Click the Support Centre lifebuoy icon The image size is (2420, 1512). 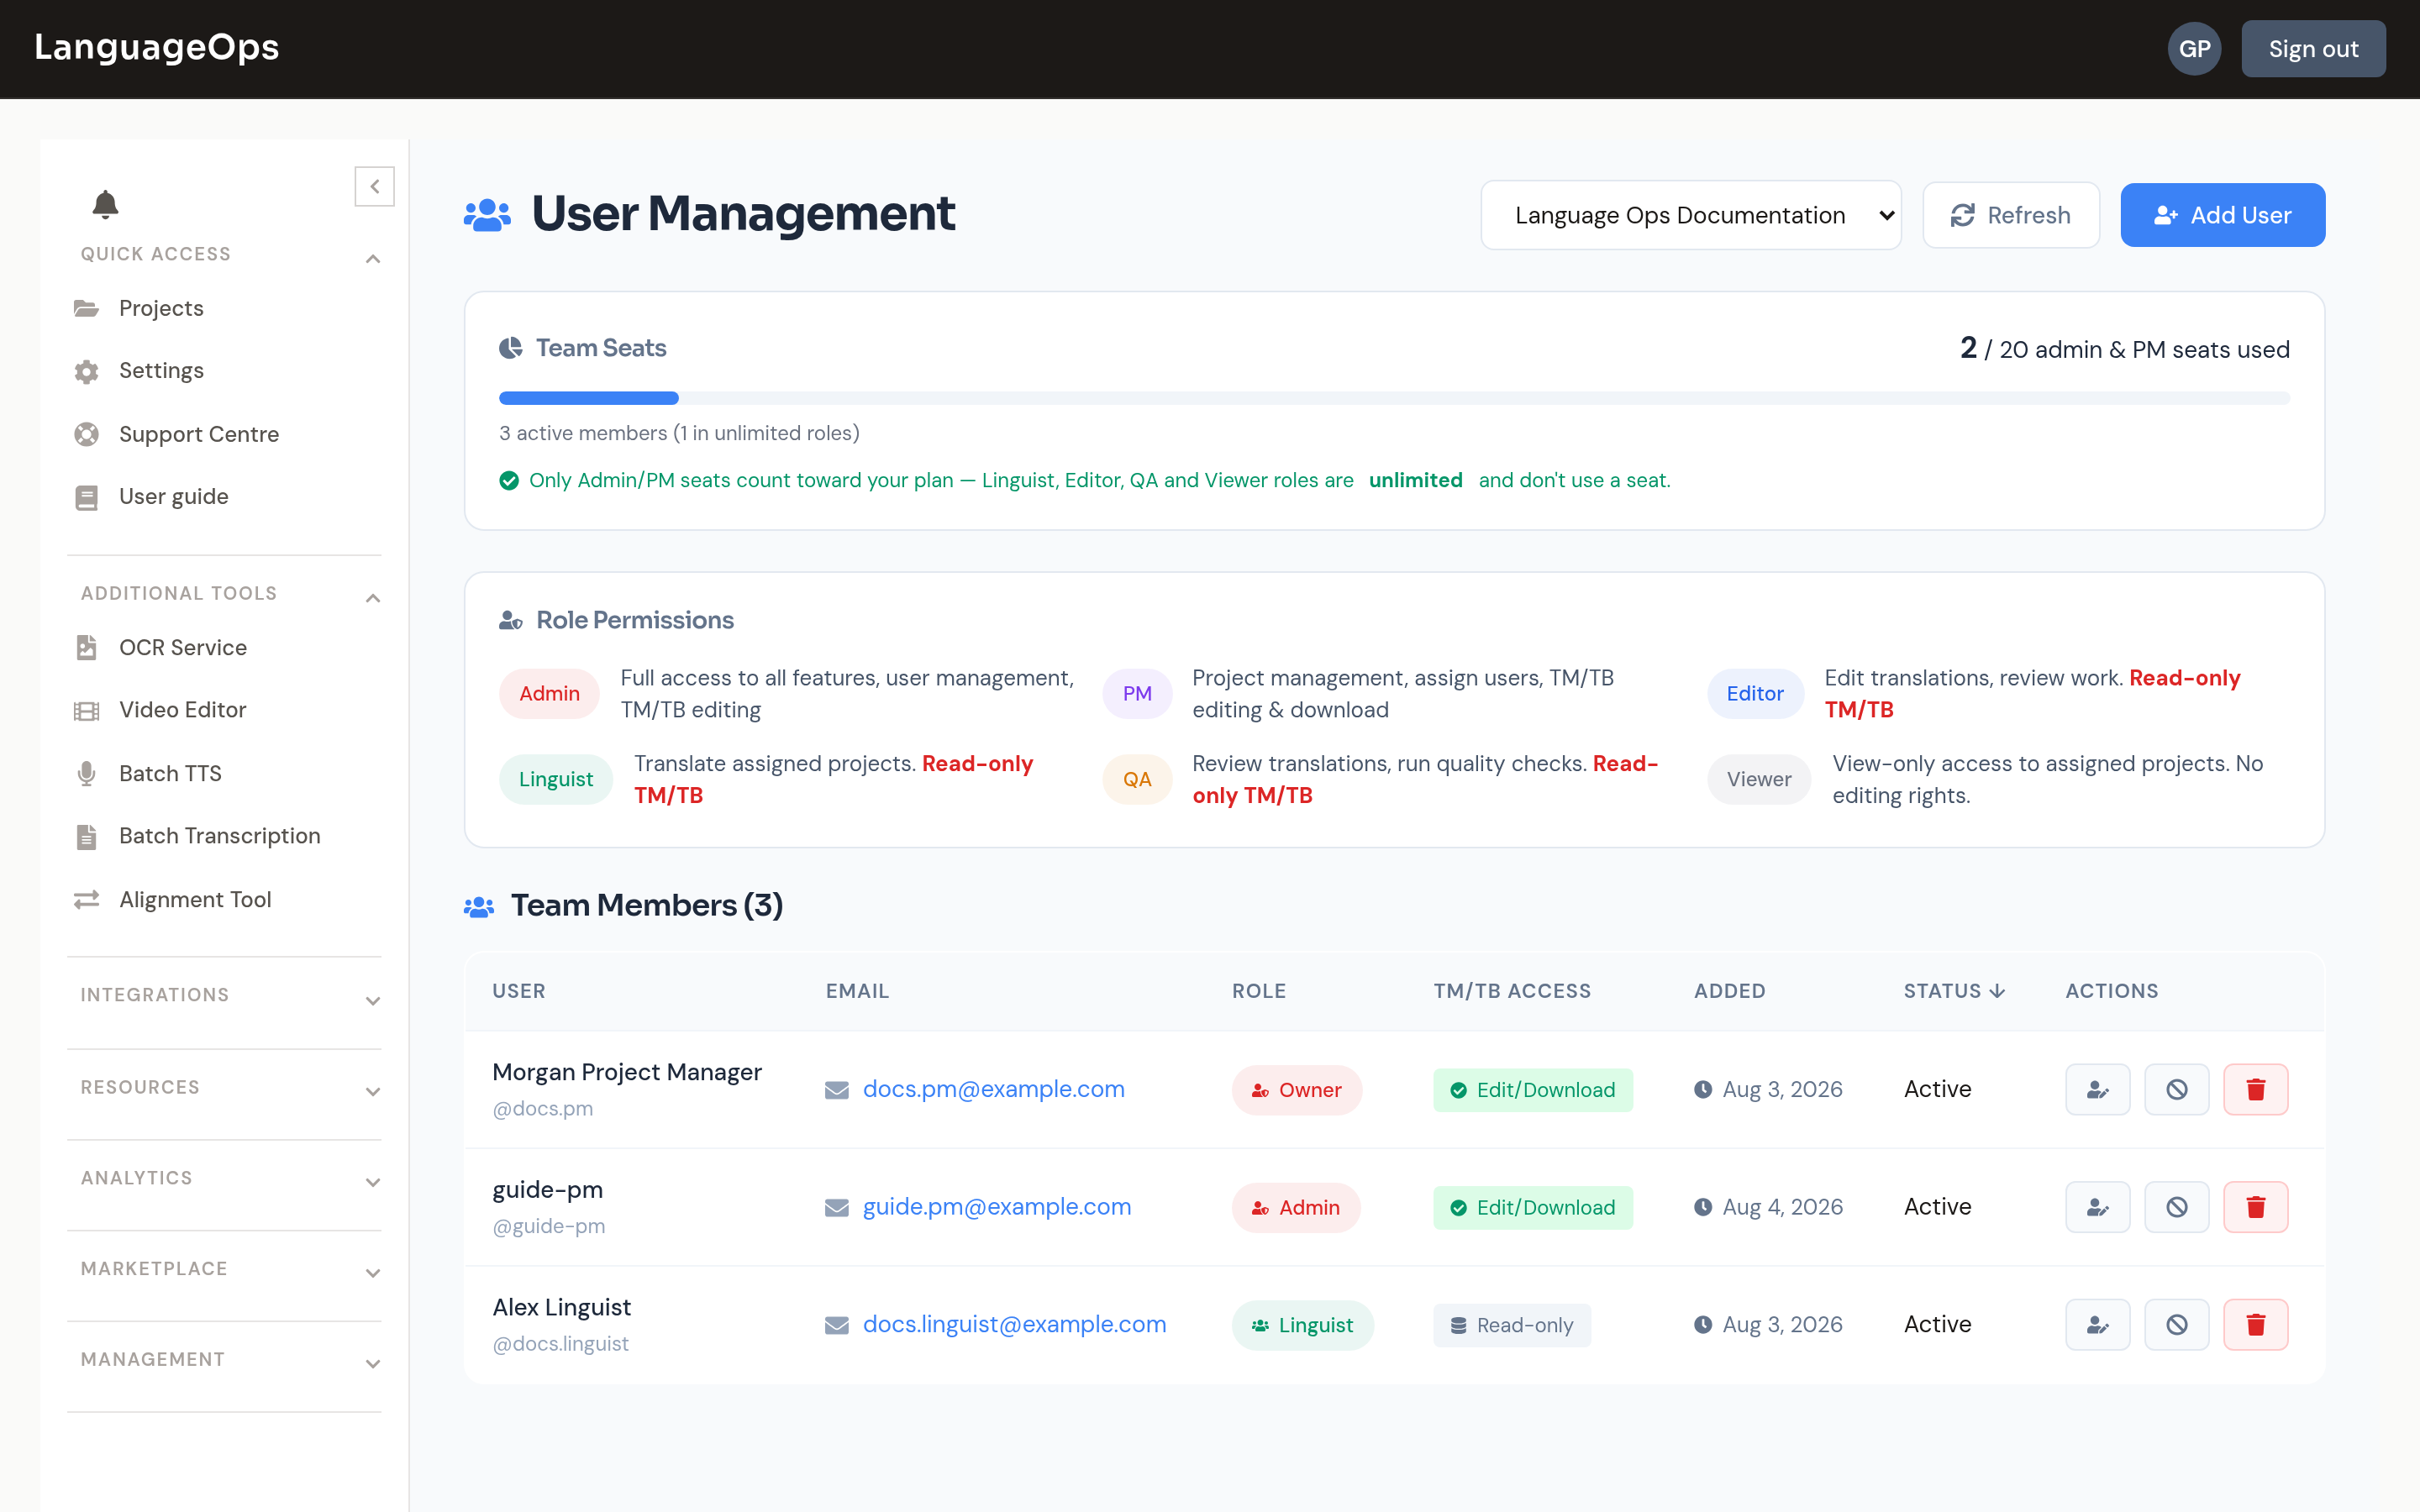click(87, 434)
